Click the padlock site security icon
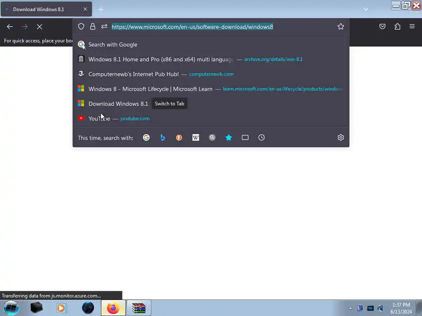This screenshot has height=316, width=422. tap(93, 26)
